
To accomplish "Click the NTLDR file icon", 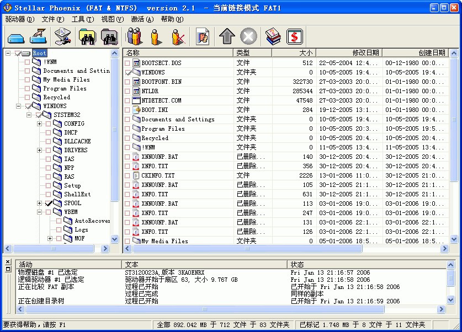I will click(136, 91).
